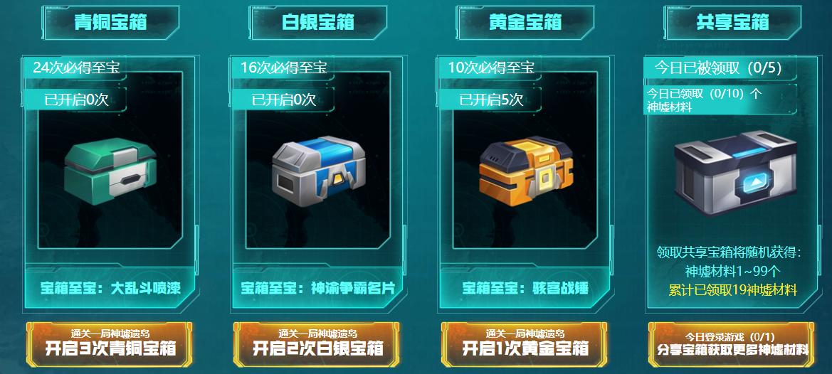Click 宝箱至宝:神谕争霸名片 reward label

click(x=318, y=289)
